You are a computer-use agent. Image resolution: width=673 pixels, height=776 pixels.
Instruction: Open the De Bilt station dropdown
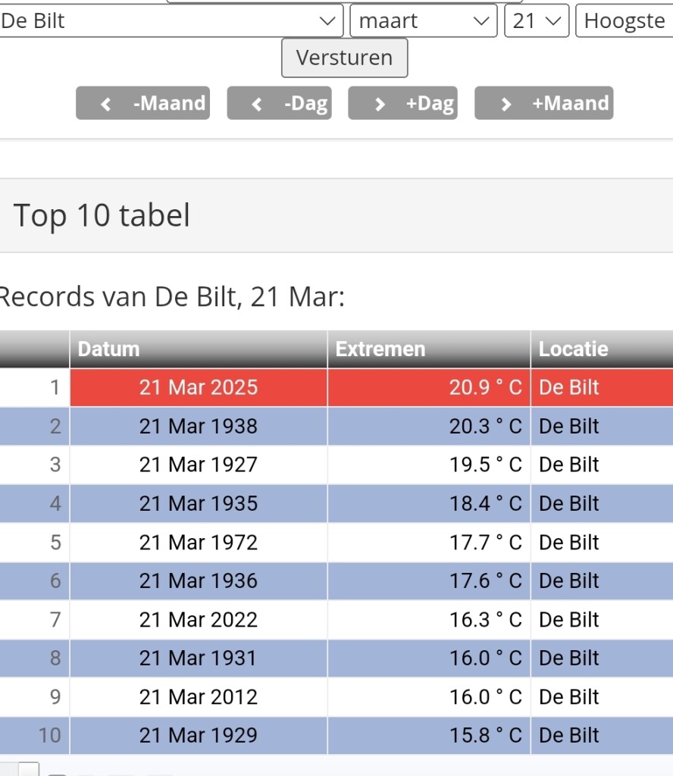(171, 20)
